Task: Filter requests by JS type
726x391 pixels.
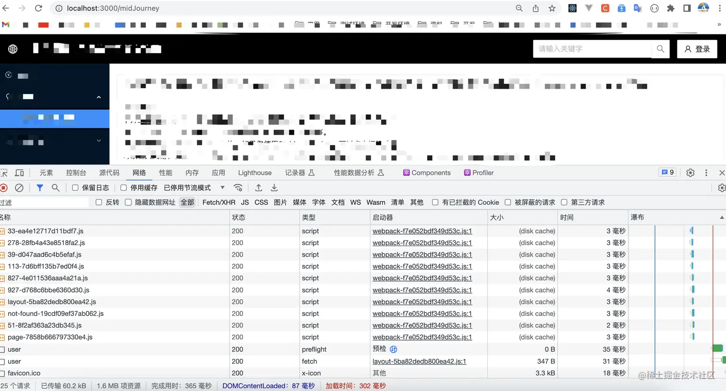Action: coord(245,202)
